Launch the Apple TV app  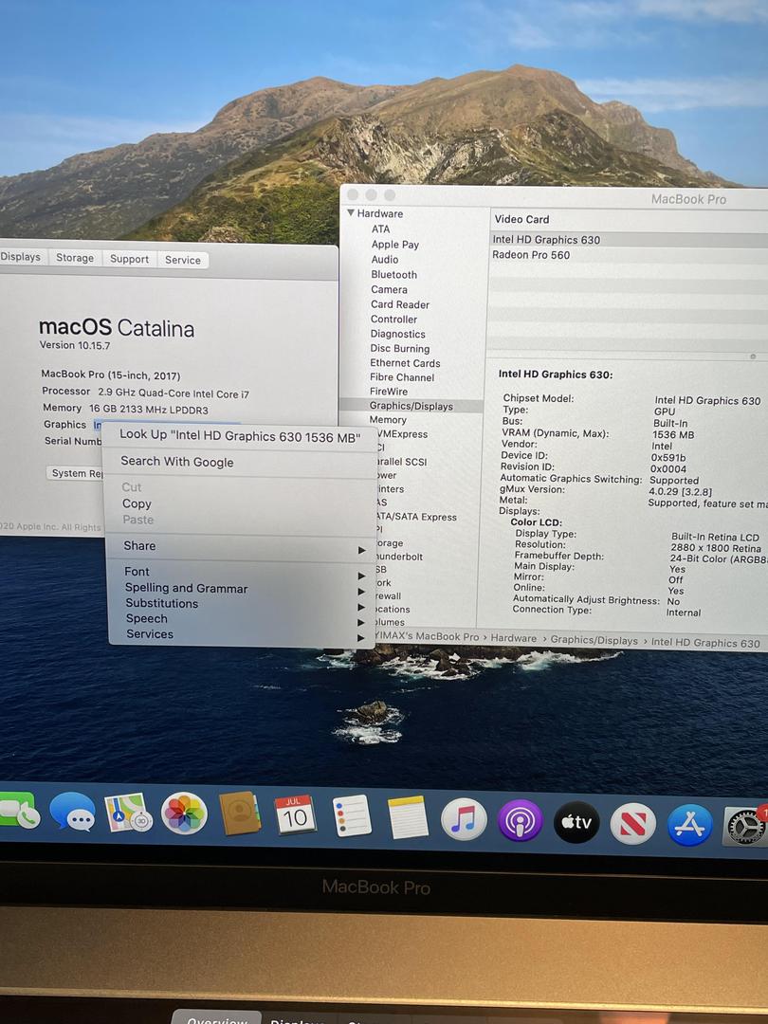click(576, 821)
